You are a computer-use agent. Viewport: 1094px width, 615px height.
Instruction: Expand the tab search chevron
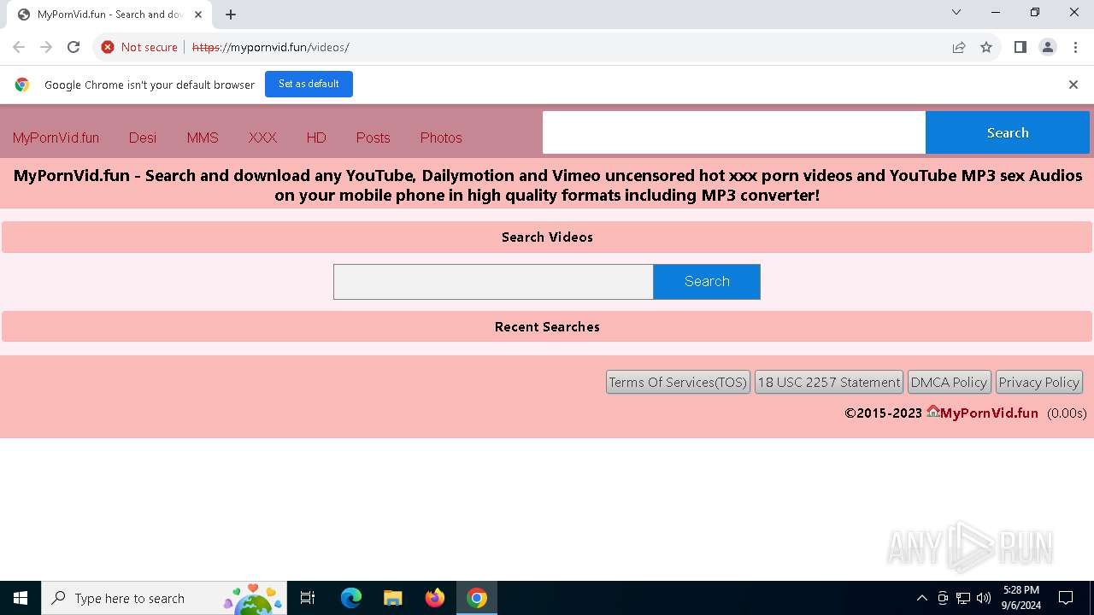click(x=956, y=12)
